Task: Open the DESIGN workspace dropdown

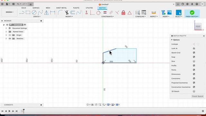Action: point(9,12)
